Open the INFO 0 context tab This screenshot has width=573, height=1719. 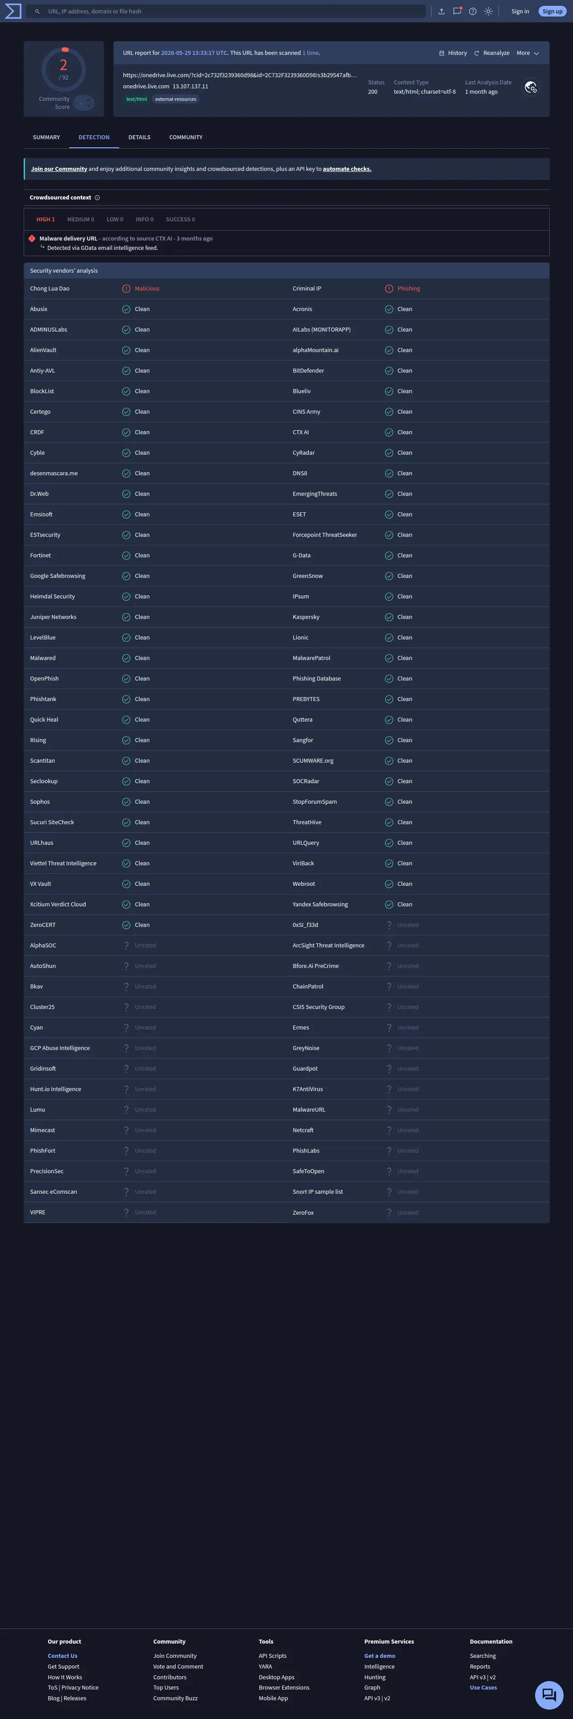(145, 220)
